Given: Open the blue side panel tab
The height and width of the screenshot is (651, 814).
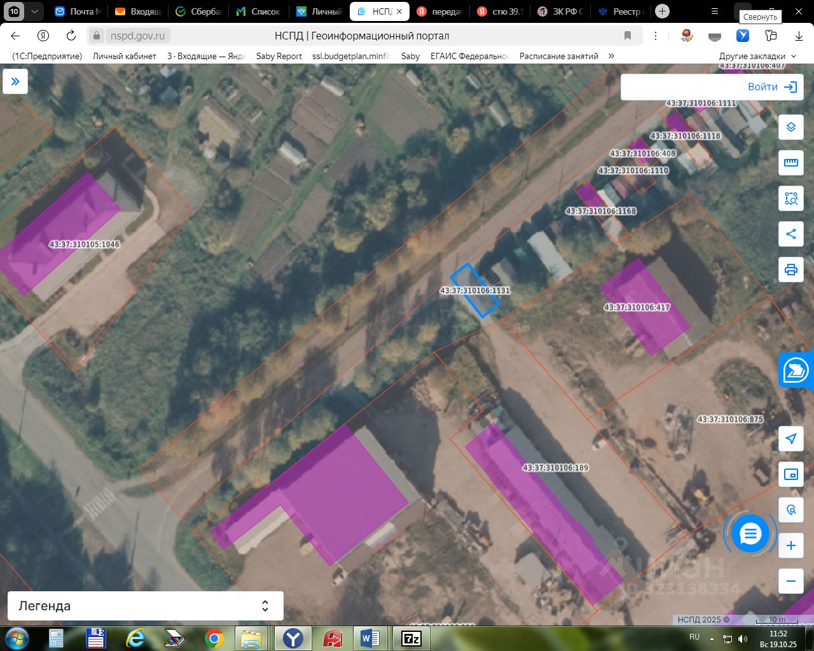Looking at the screenshot, I should (796, 369).
